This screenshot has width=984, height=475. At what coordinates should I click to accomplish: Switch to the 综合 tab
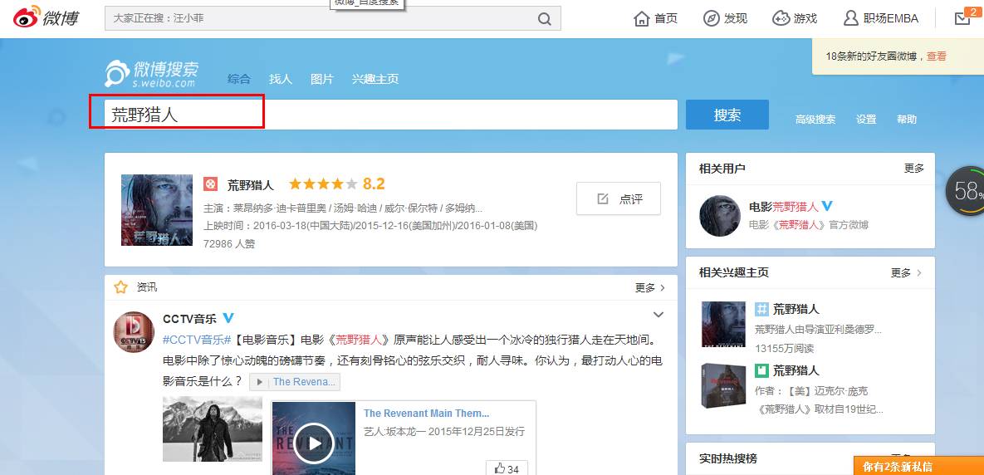tap(239, 79)
